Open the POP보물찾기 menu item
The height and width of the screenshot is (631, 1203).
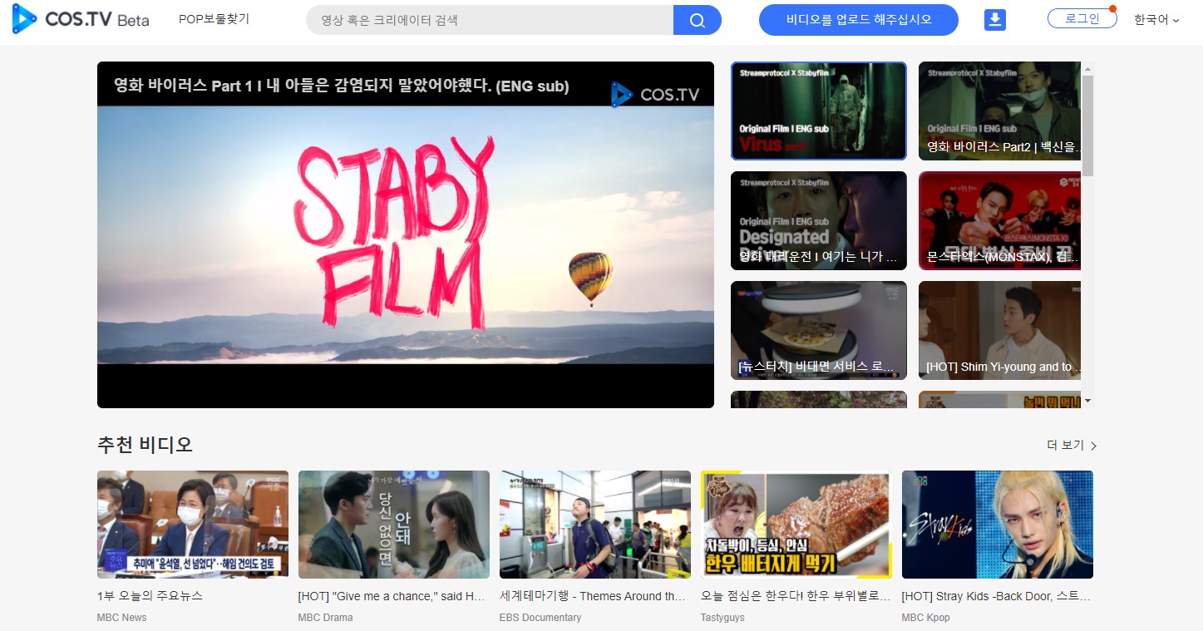pos(214,19)
